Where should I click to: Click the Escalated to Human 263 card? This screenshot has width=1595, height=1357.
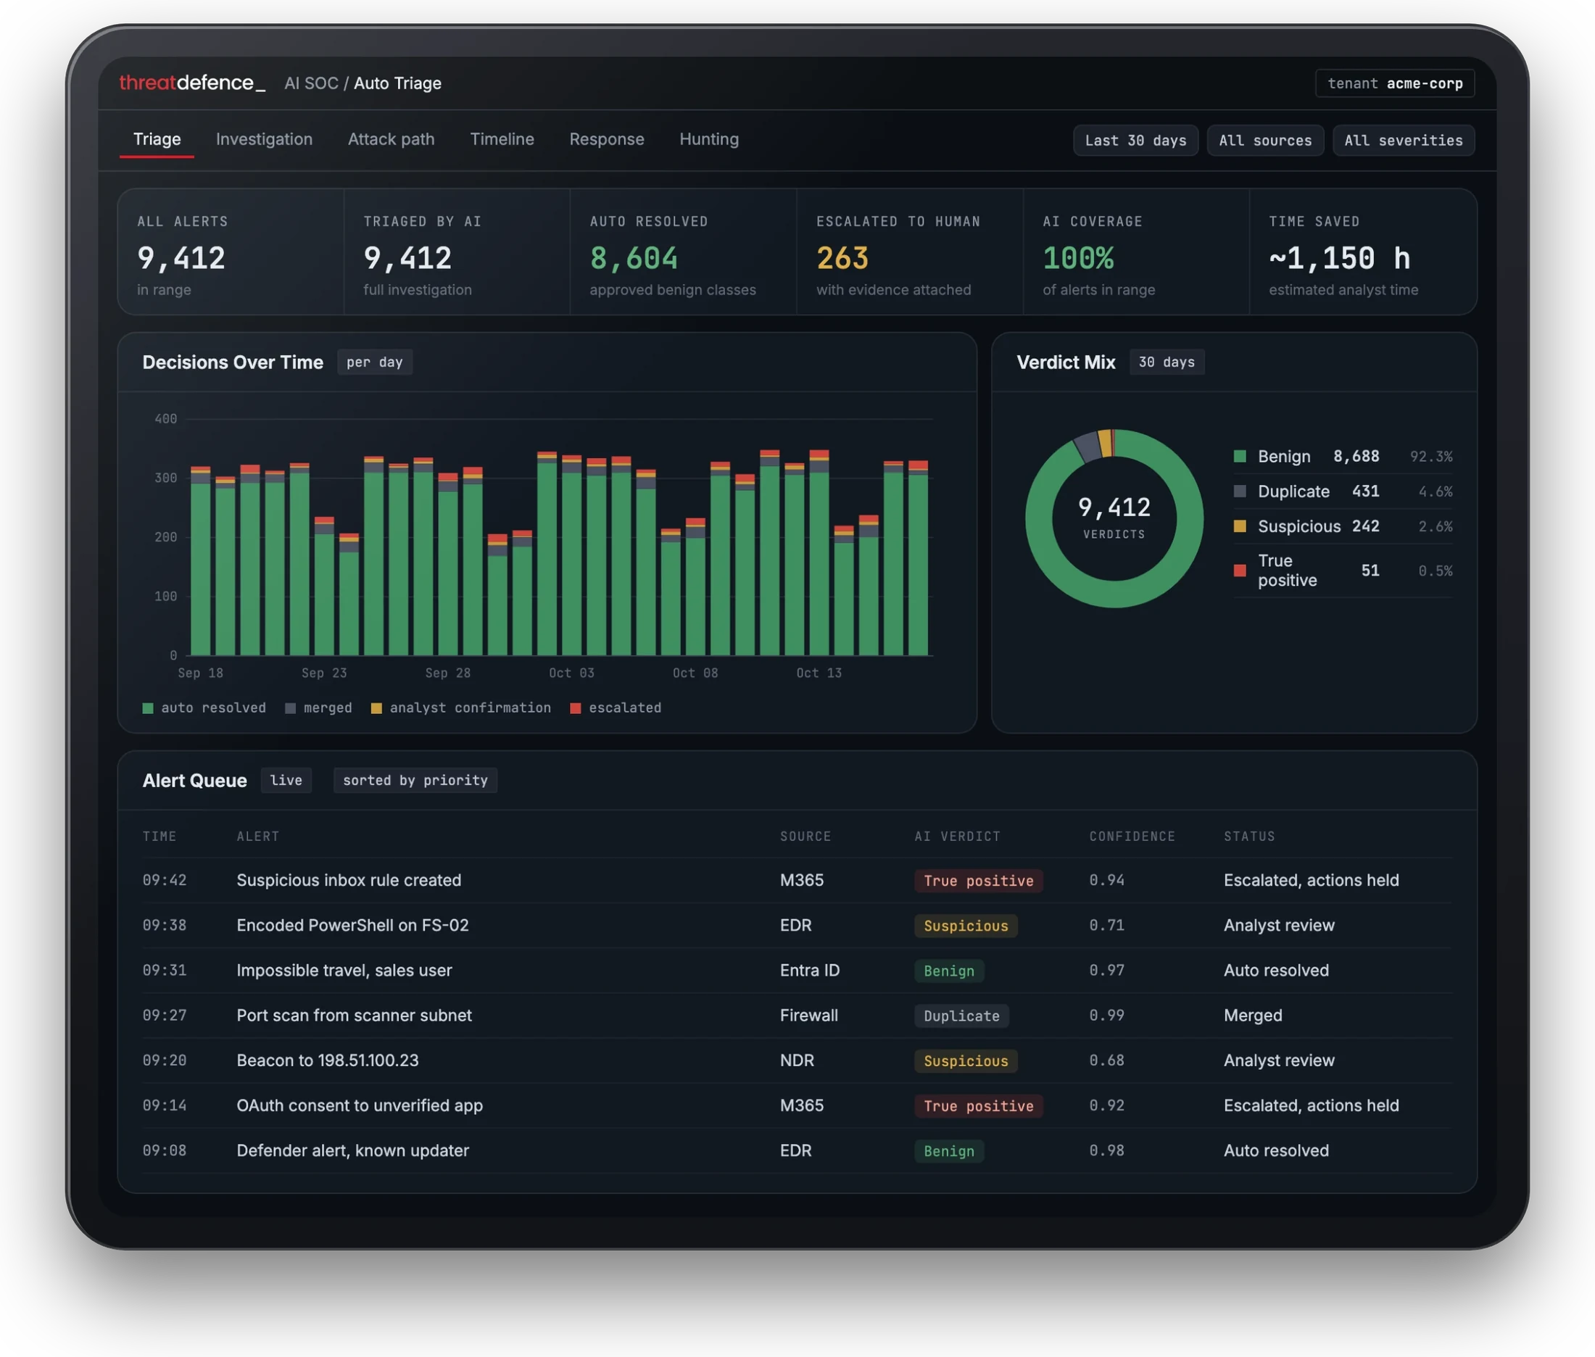(909, 252)
